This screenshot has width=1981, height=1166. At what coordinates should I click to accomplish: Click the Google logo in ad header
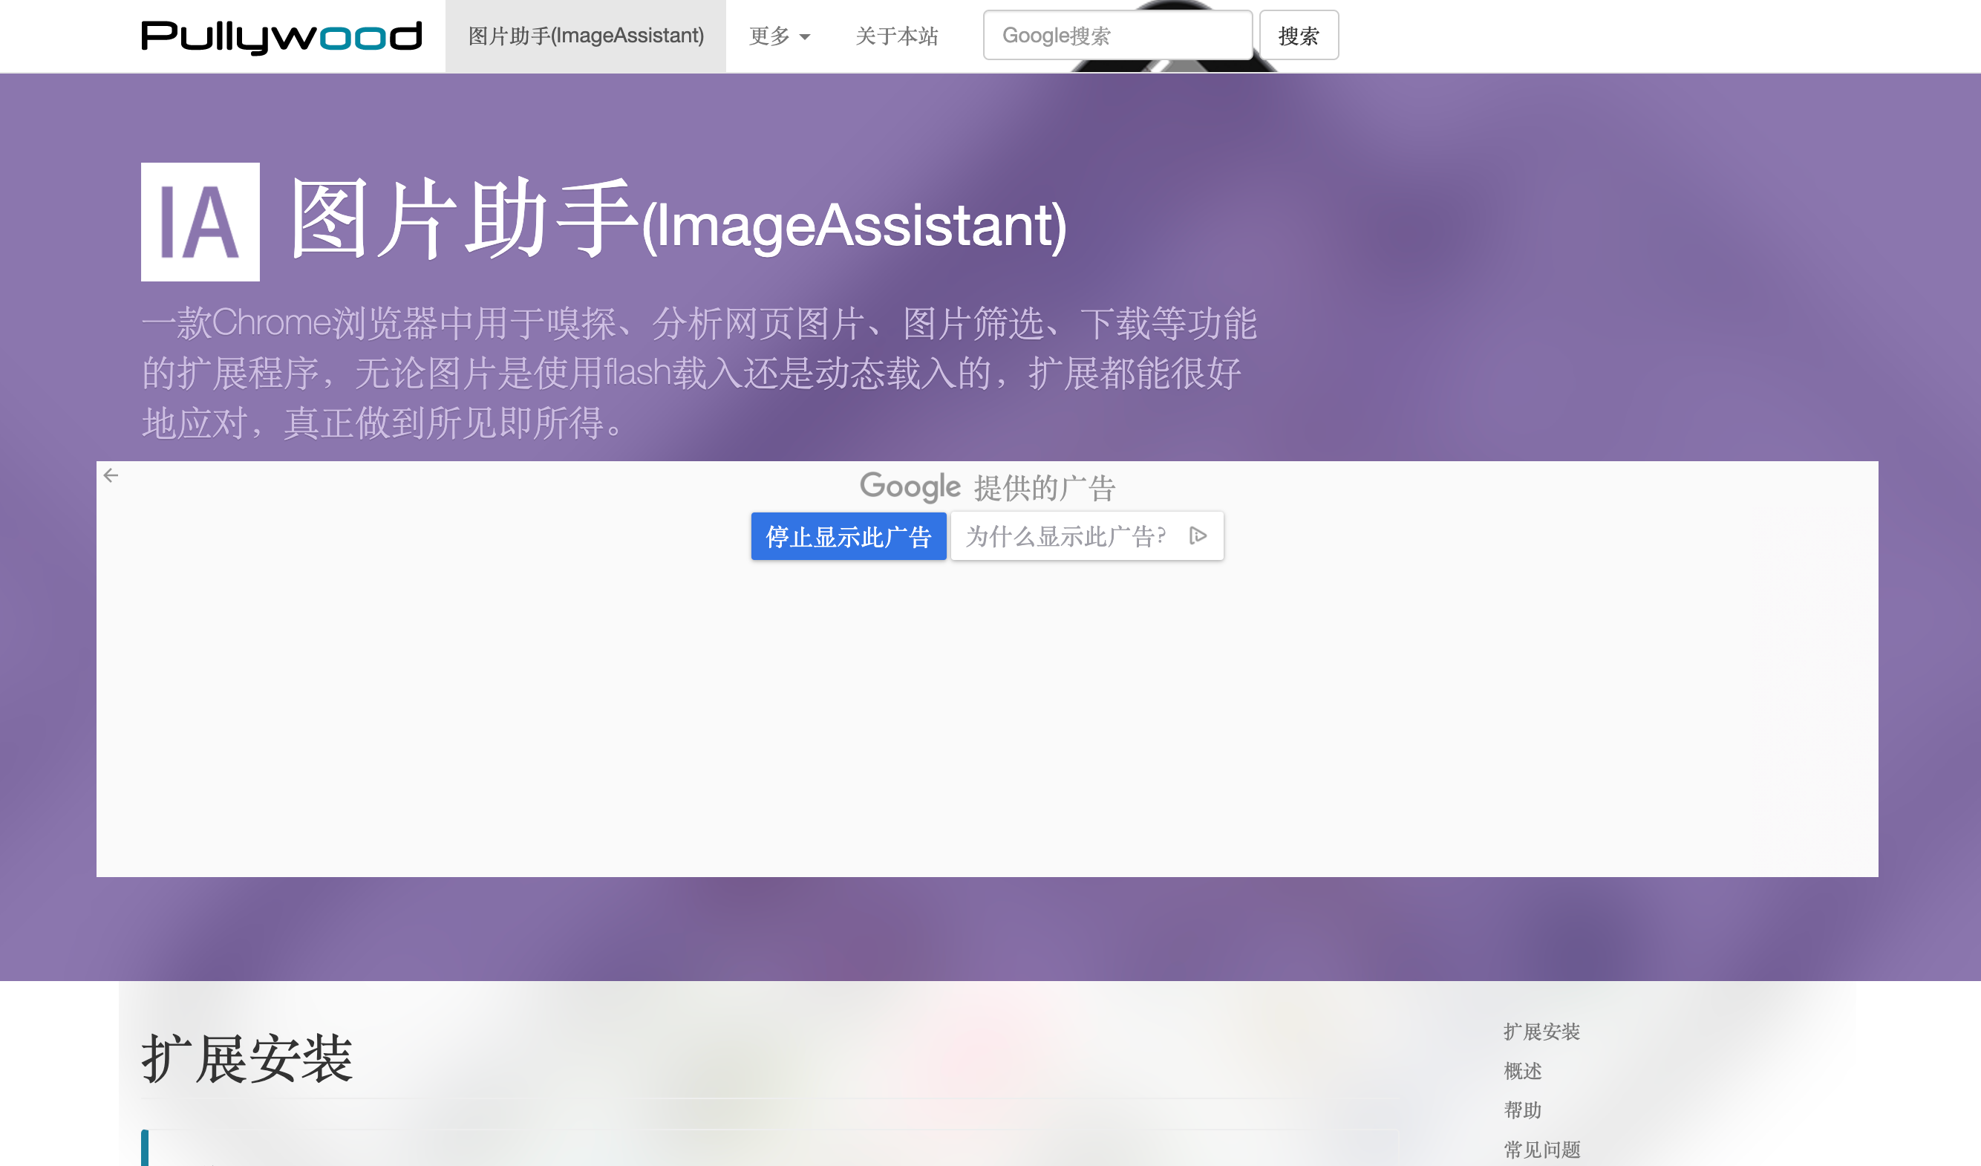910,486
